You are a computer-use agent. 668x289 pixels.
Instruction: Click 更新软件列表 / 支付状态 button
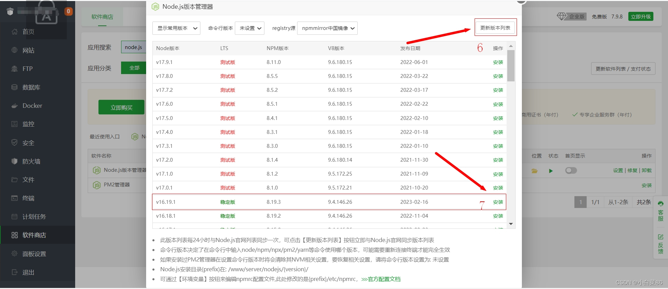click(623, 69)
